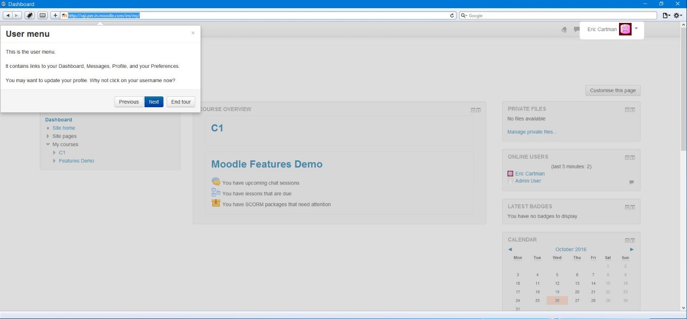Click Eric Cartman's avatar picture
Image resolution: width=687 pixels, height=319 pixels.
[625, 29]
